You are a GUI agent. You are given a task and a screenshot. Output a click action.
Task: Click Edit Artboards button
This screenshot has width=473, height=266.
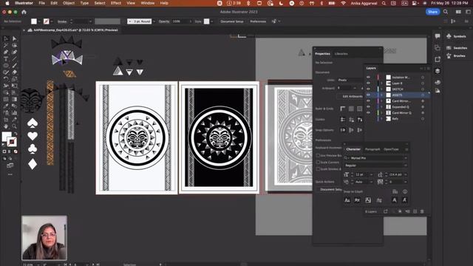pos(350,96)
